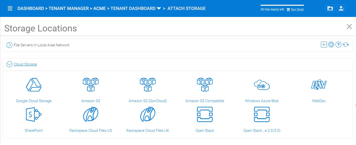The width and height of the screenshot is (356, 145).
Task: Select the Open Stack...e 2.0/3.0) icon
Action: point(262,114)
